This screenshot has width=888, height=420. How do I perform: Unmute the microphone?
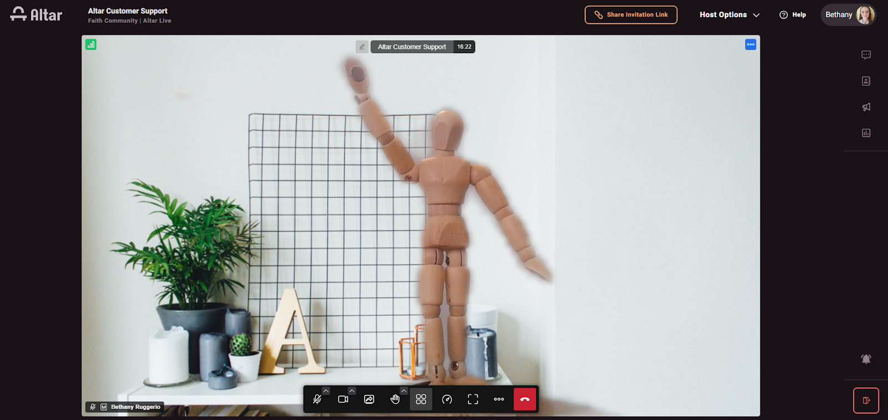[317, 399]
